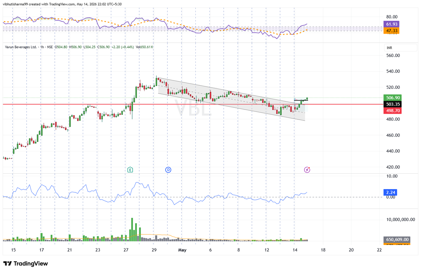The image size is (421, 272).
Task: Click the 480.00 price scale value
Action: (x=393, y=119)
